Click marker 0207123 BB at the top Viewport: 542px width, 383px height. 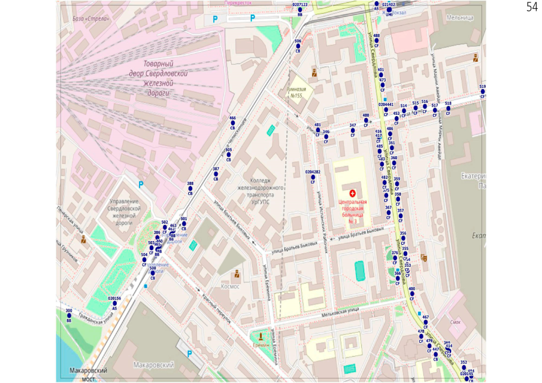300,10
